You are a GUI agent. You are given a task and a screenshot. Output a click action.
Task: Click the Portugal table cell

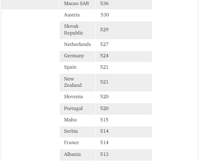coord(77,109)
